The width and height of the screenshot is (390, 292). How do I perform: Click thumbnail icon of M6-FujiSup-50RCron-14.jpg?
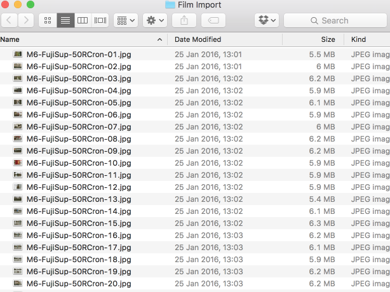pos(18,211)
